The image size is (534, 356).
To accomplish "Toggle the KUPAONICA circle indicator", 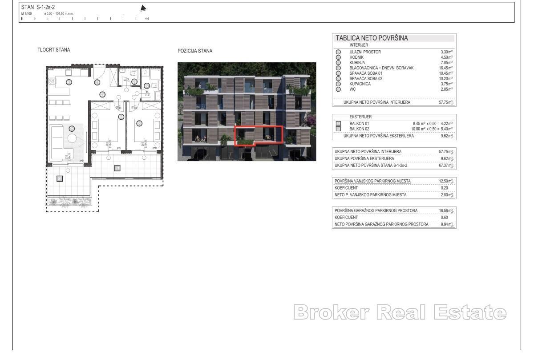I will [338, 83].
